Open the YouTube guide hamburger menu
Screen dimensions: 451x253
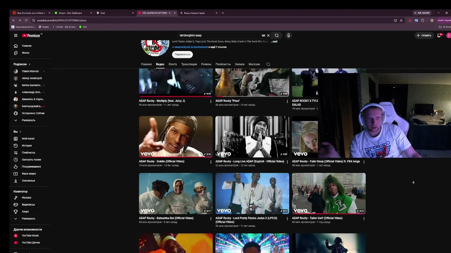point(16,35)
